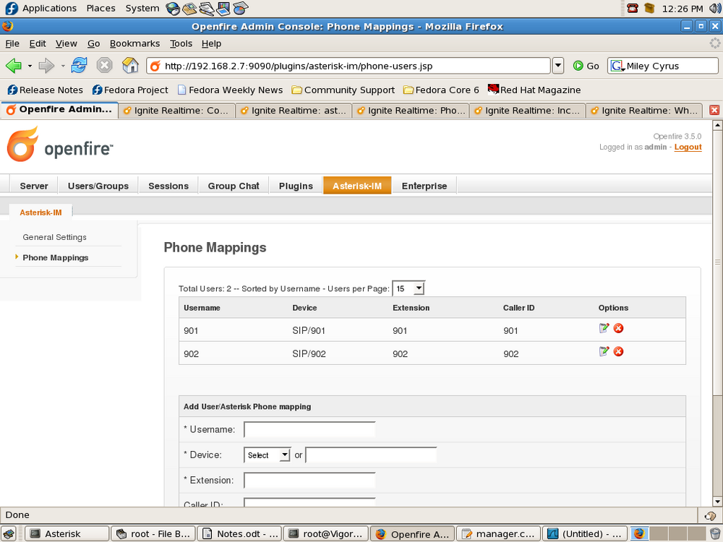Open the Users per Page dropdown
This screenshot has width=723, height=542.
click(408, 288)
